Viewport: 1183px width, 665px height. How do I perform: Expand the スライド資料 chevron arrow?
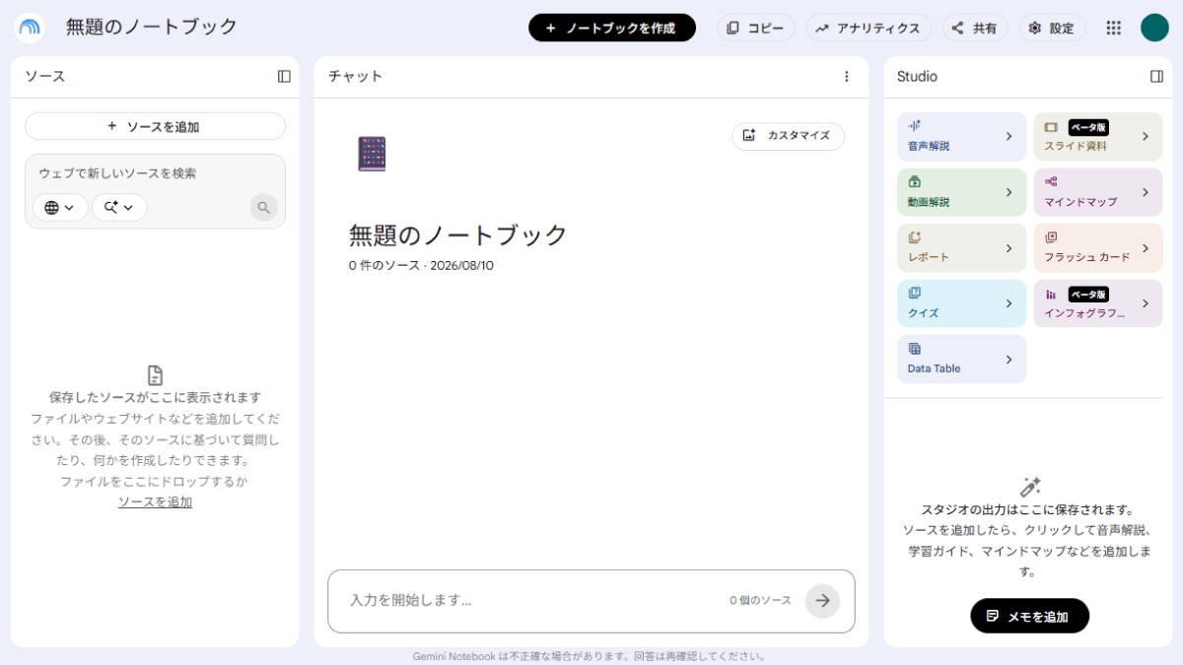(1146, 136)
